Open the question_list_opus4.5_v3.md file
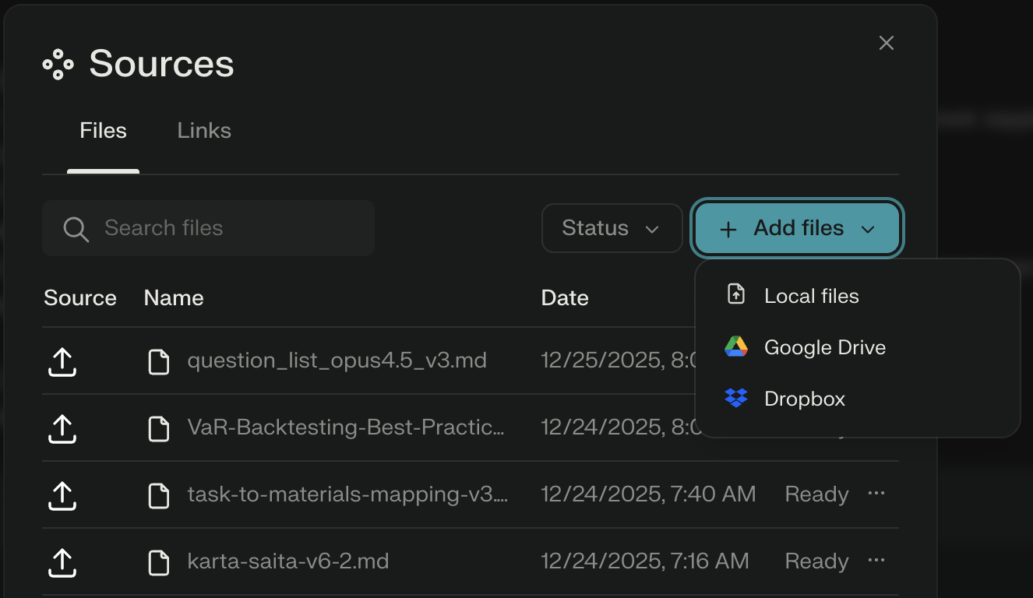Viewport: 1033px width, 598px height. (x=337, y=361)
